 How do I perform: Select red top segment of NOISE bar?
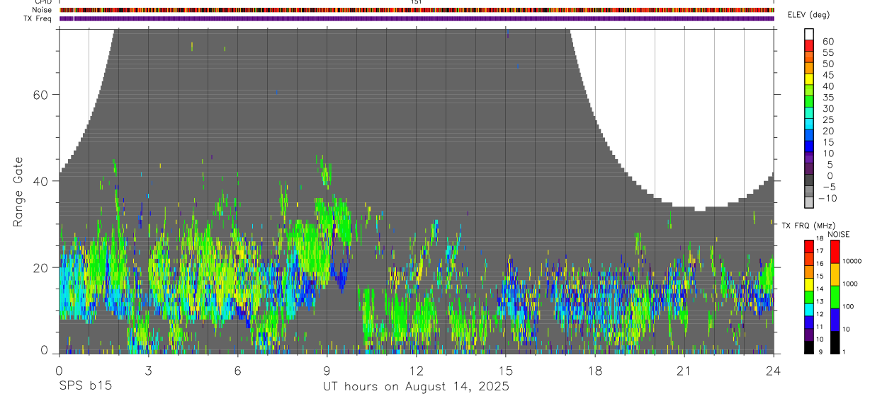835,252
